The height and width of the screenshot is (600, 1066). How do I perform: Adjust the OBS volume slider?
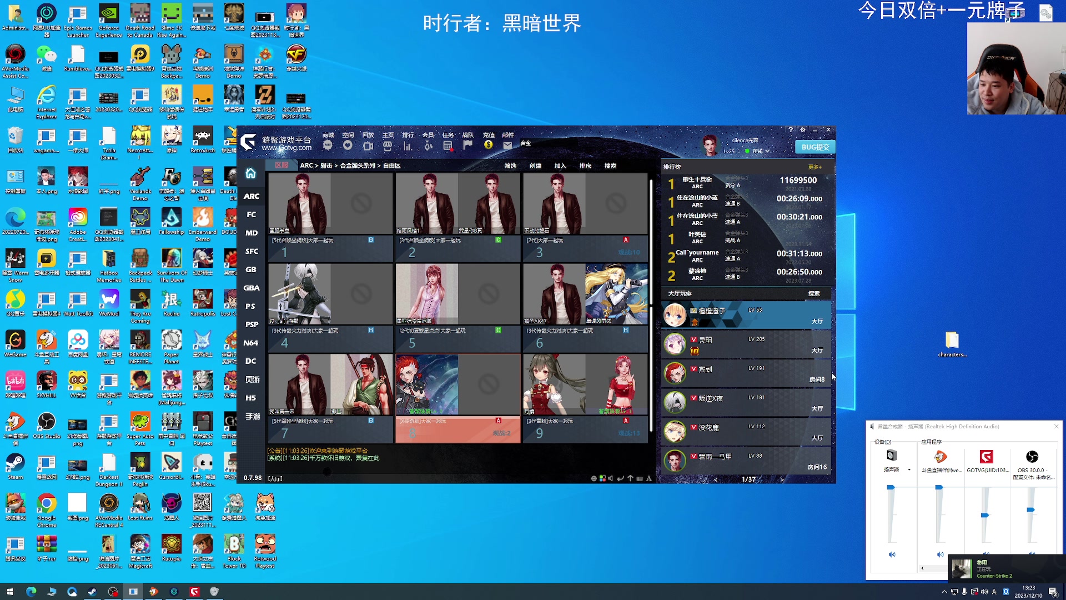(x=1030, y=509)
